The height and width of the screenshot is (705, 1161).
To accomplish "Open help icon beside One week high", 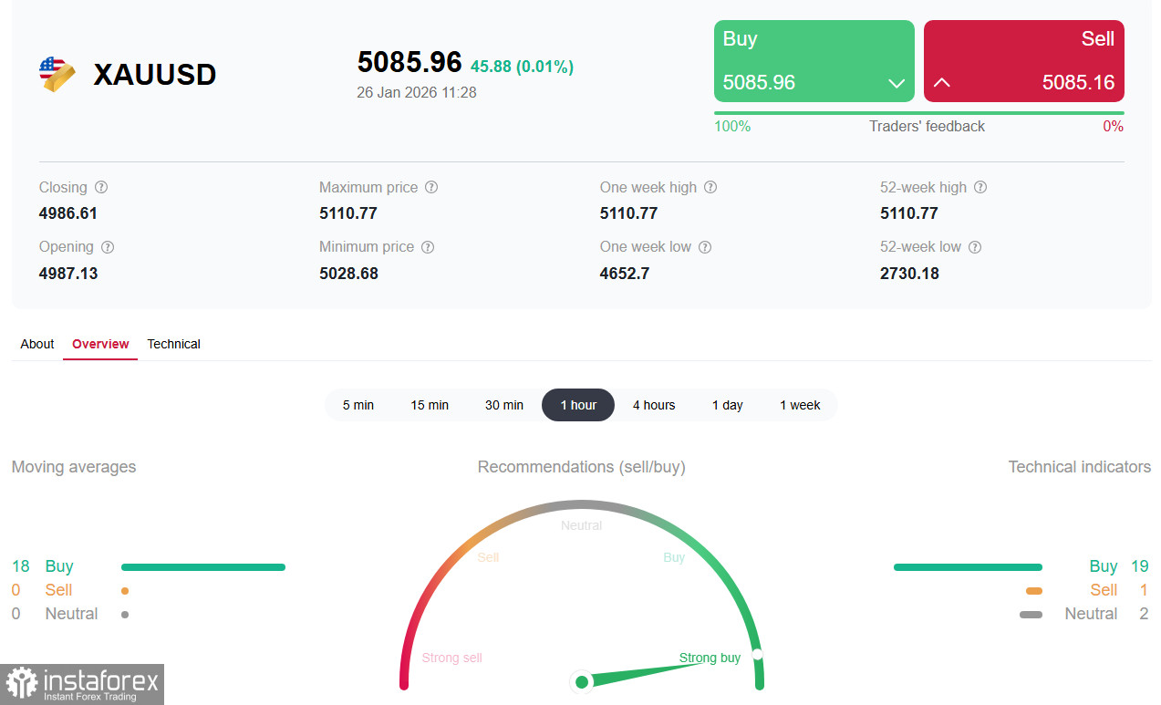I will 710,187.
